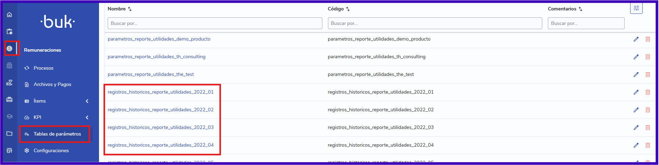Click the folder icon in the left rail
This screenshot has width=659, height=165.
pos(9,133)
